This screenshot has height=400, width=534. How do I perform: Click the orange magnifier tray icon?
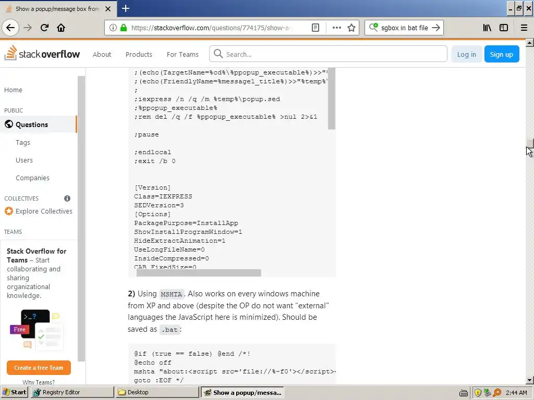click(x=497, y=393)
